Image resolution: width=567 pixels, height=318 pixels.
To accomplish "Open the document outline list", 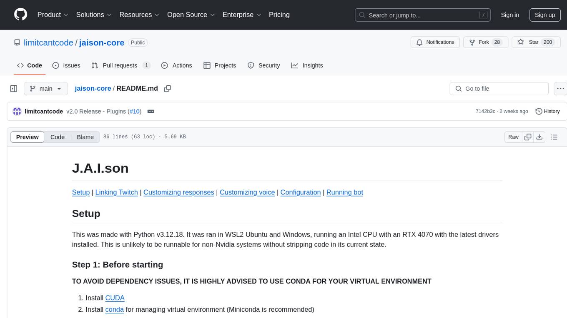I will click(x=554, y=137).
